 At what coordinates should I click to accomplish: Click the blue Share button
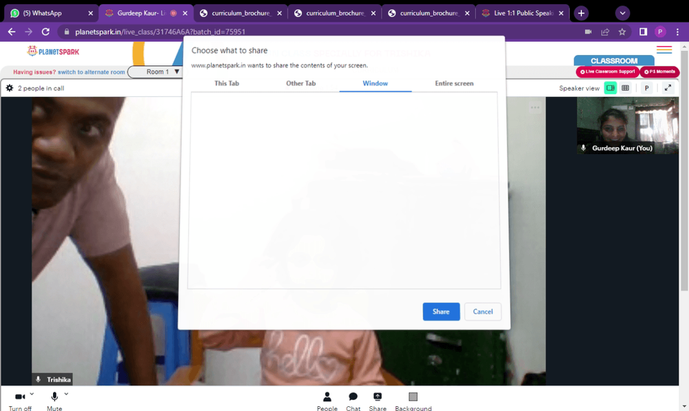tap(441, 311)
